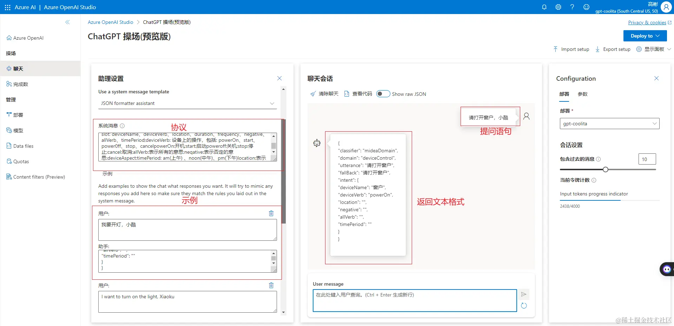Click the 系统消息 info icon
This screenshot has height=326, width=674.
pyautogui.click(x=122, y=126)
